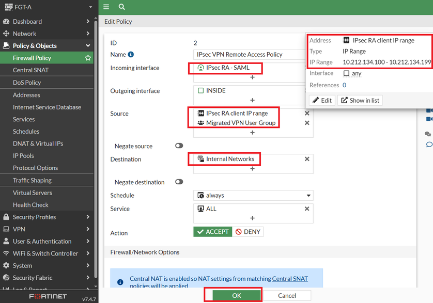433x303 pixels.
Task: Open DNAT & Virtual IPs
Action: point(47,143)
